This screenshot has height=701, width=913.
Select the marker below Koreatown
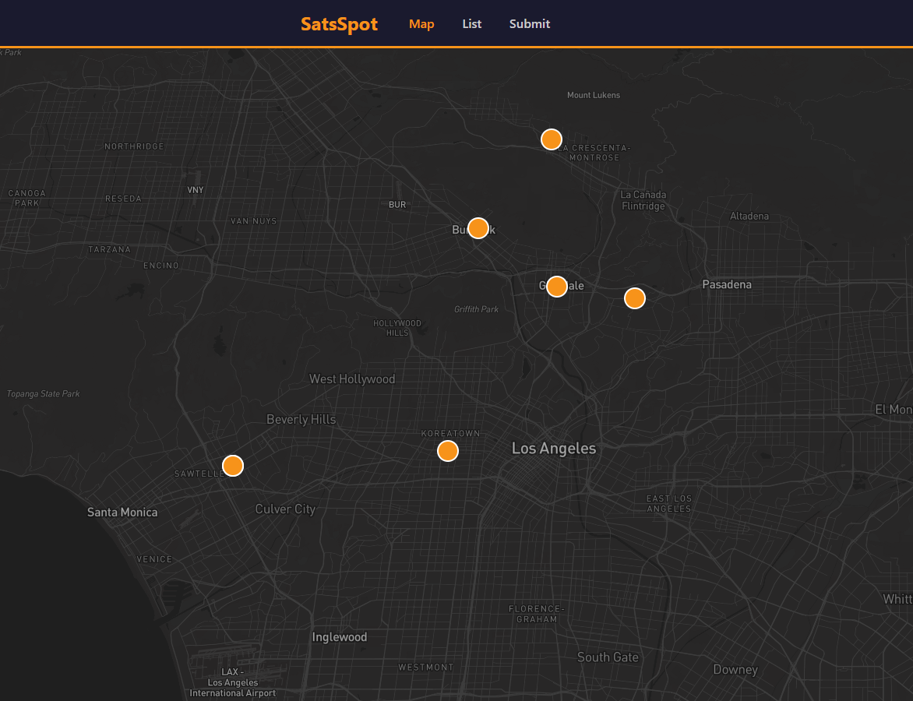448,451
